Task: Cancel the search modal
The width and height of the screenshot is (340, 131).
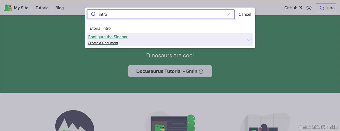Action: pos(245,14)
